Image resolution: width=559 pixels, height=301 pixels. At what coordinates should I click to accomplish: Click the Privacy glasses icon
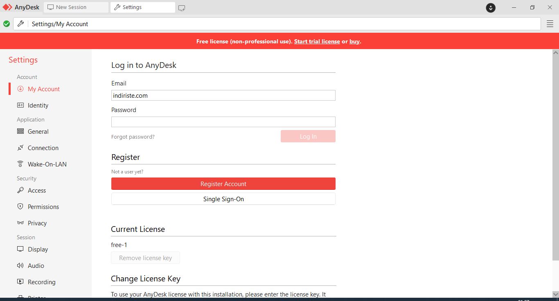[x=20, y=223]
